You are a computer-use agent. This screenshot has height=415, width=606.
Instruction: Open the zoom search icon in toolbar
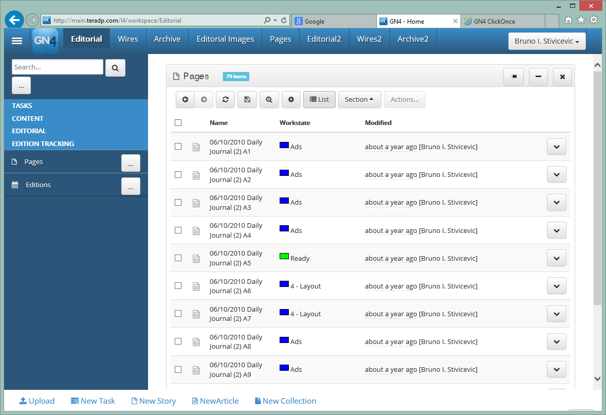tap(269, 99)
